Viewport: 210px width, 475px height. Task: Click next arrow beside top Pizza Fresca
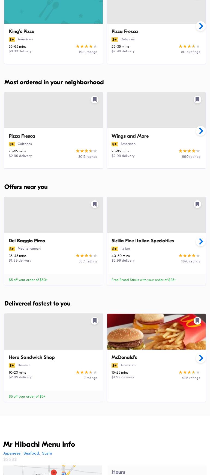(201, 26)
